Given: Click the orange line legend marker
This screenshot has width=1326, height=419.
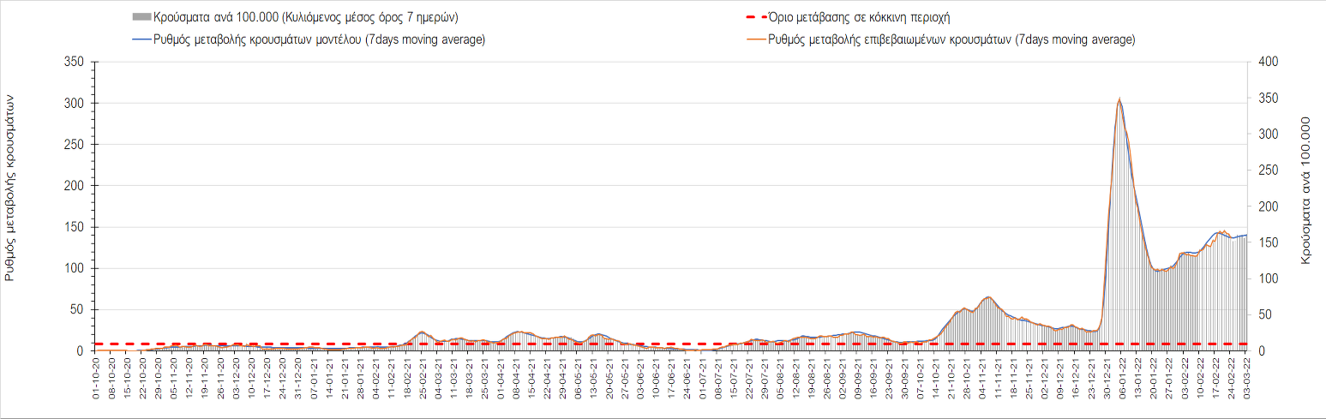Looking at the screenshot, I should click(755, 39).
